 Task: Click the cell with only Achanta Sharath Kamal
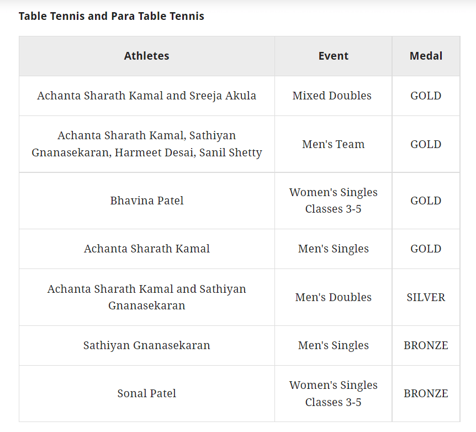click(146, 249)
